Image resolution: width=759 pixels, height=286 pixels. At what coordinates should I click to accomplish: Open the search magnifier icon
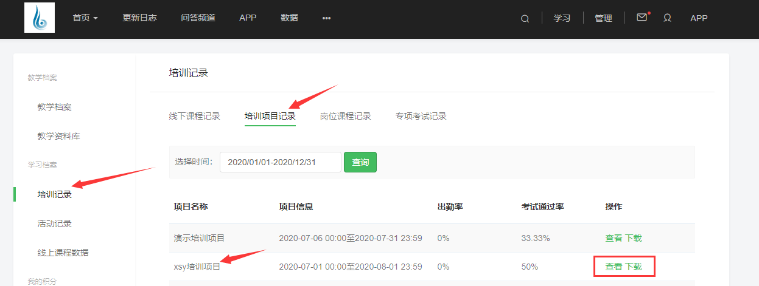point(525,19)
